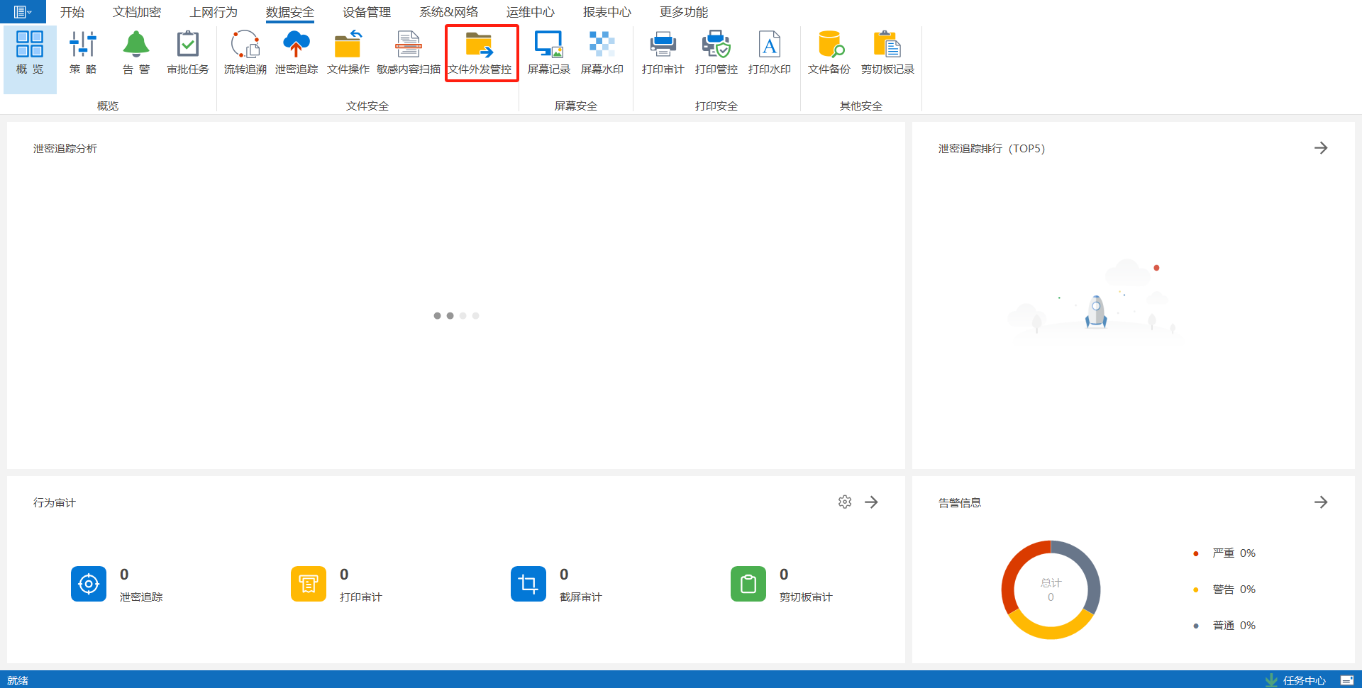This screenshot has height=688, width=1362.
Task: Select the 警告 0% legend entry
Action: click(1225, 590)
